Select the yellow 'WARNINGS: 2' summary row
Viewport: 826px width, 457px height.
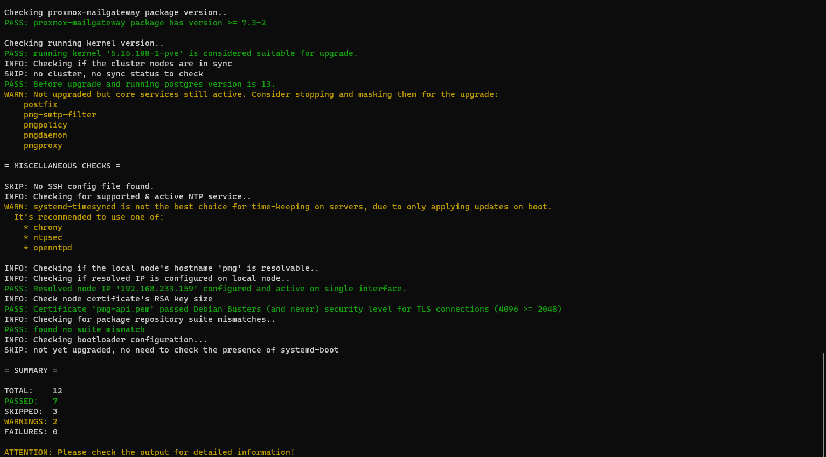tap(31, 421)
